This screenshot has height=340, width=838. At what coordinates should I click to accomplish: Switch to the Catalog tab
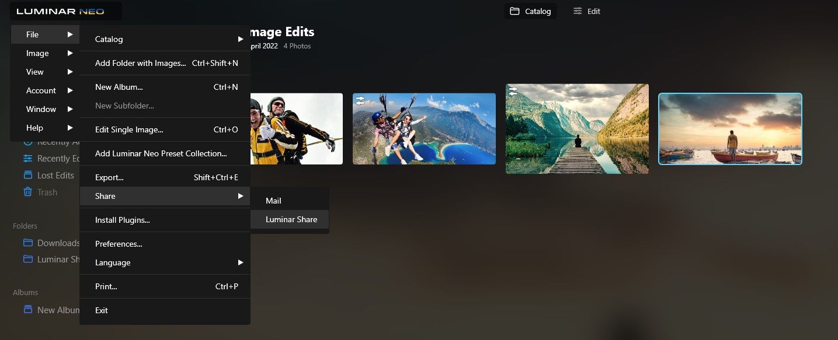530,11
